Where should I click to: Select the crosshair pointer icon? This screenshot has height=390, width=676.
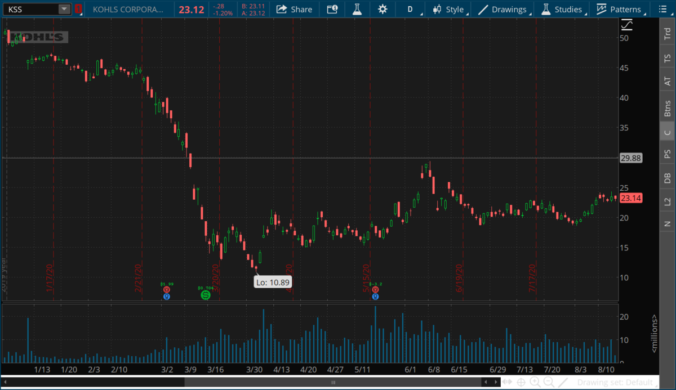522,383
